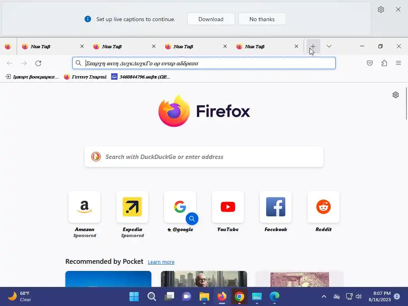Switch to the first New Tab
408x306 pixels.
click(49, 47)
